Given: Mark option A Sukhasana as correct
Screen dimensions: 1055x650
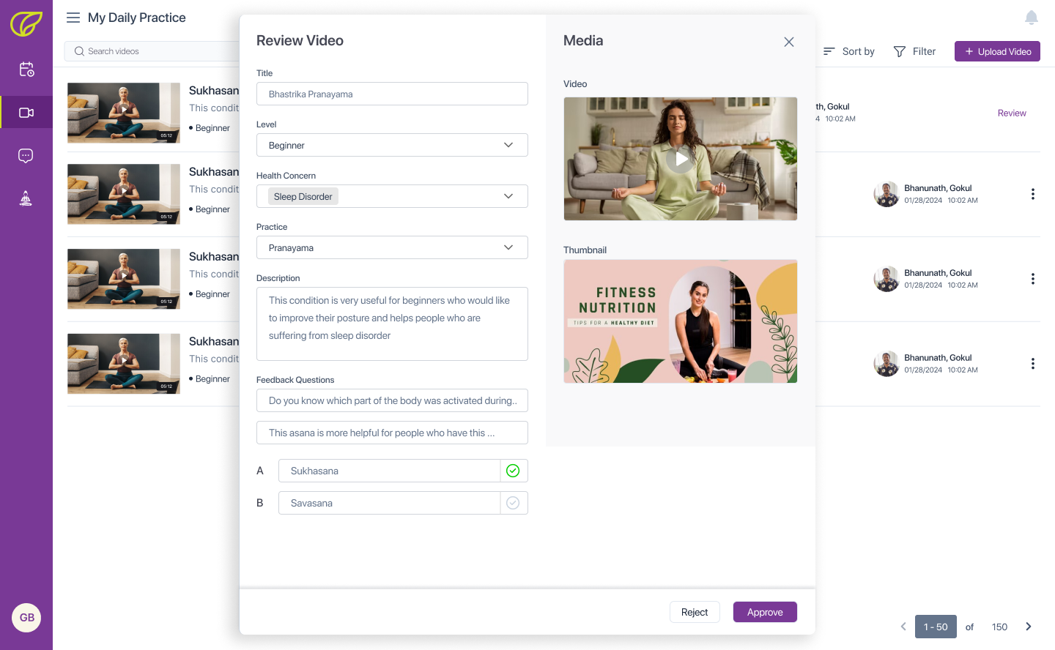Looking at the screenshot, I should coord(513,471).
